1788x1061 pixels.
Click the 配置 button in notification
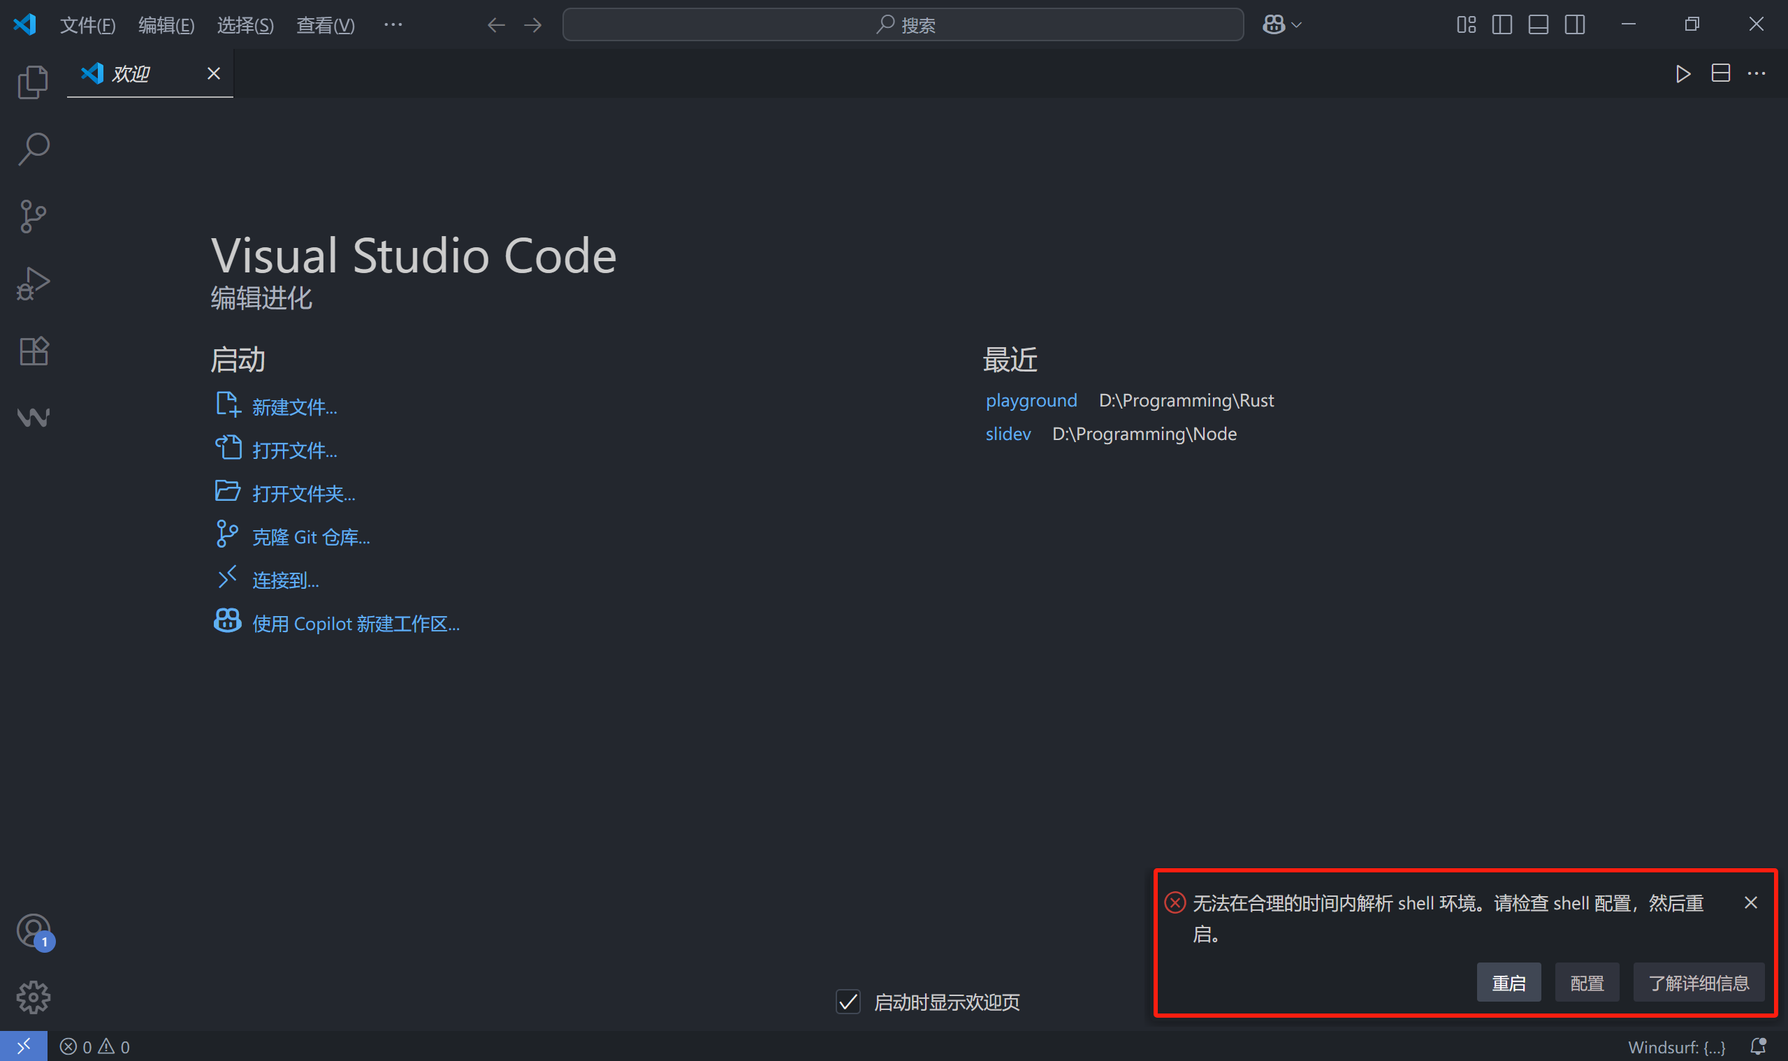(1586, 983)
